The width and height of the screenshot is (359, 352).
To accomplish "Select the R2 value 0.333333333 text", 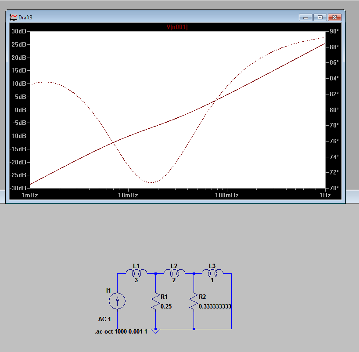I will pos(215,307).
